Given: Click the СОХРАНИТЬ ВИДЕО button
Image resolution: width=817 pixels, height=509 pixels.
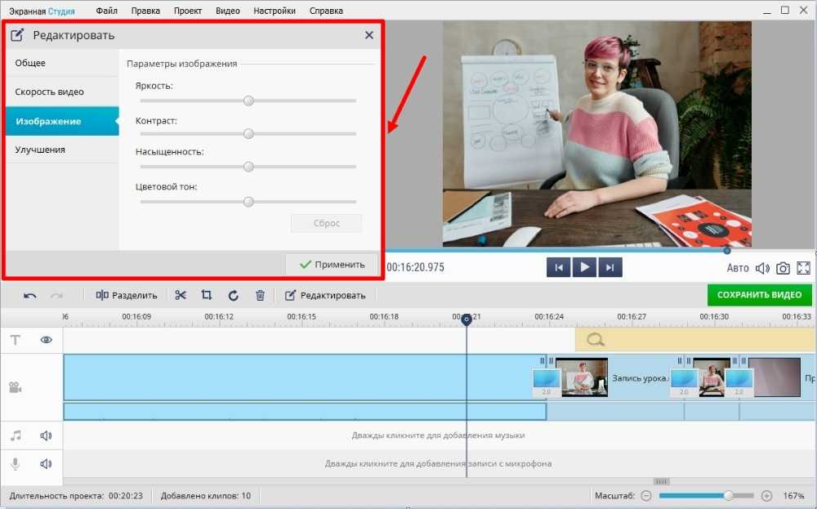Looking at the screenshot, I should pyautogui.click(x=759, y=295).
